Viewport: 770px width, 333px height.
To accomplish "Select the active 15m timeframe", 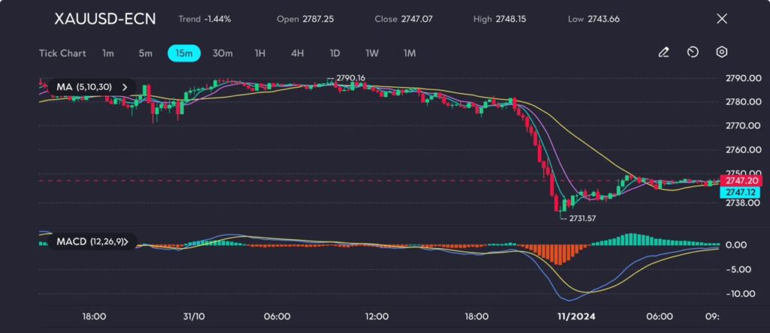I will (x=184, y=53).
